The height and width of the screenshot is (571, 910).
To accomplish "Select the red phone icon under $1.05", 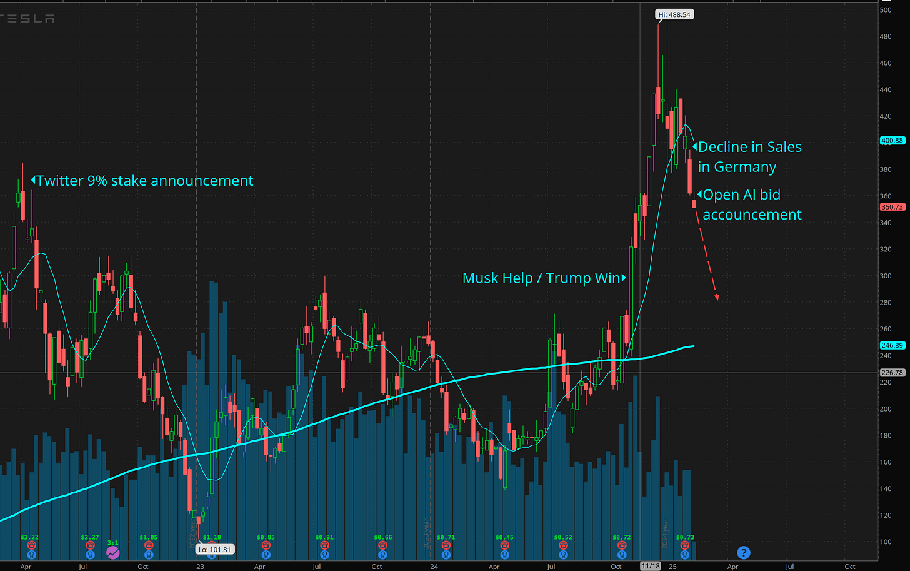I will click(x=149, y=545).
